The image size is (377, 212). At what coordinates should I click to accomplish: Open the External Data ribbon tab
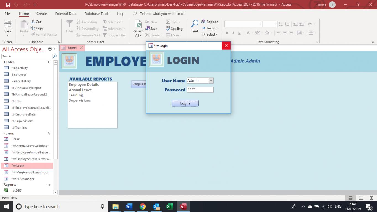point(66,14)
